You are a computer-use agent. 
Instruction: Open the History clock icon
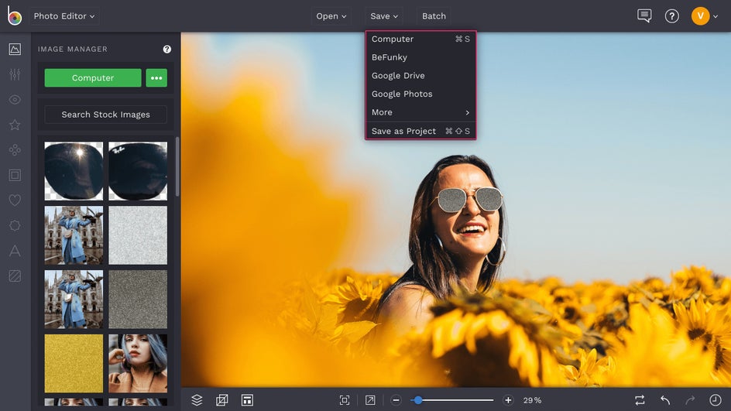[715, 400]
